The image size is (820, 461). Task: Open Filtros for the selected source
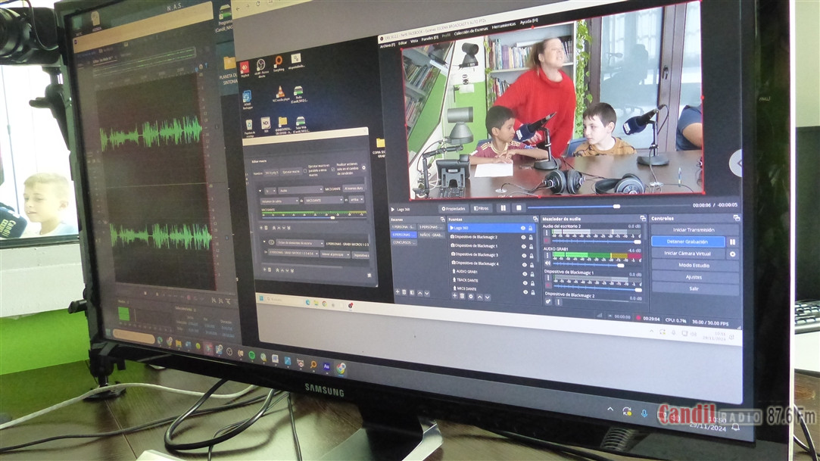pos(481,208)
